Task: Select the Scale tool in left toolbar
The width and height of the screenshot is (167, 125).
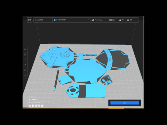Action: [x=25, y=55]
